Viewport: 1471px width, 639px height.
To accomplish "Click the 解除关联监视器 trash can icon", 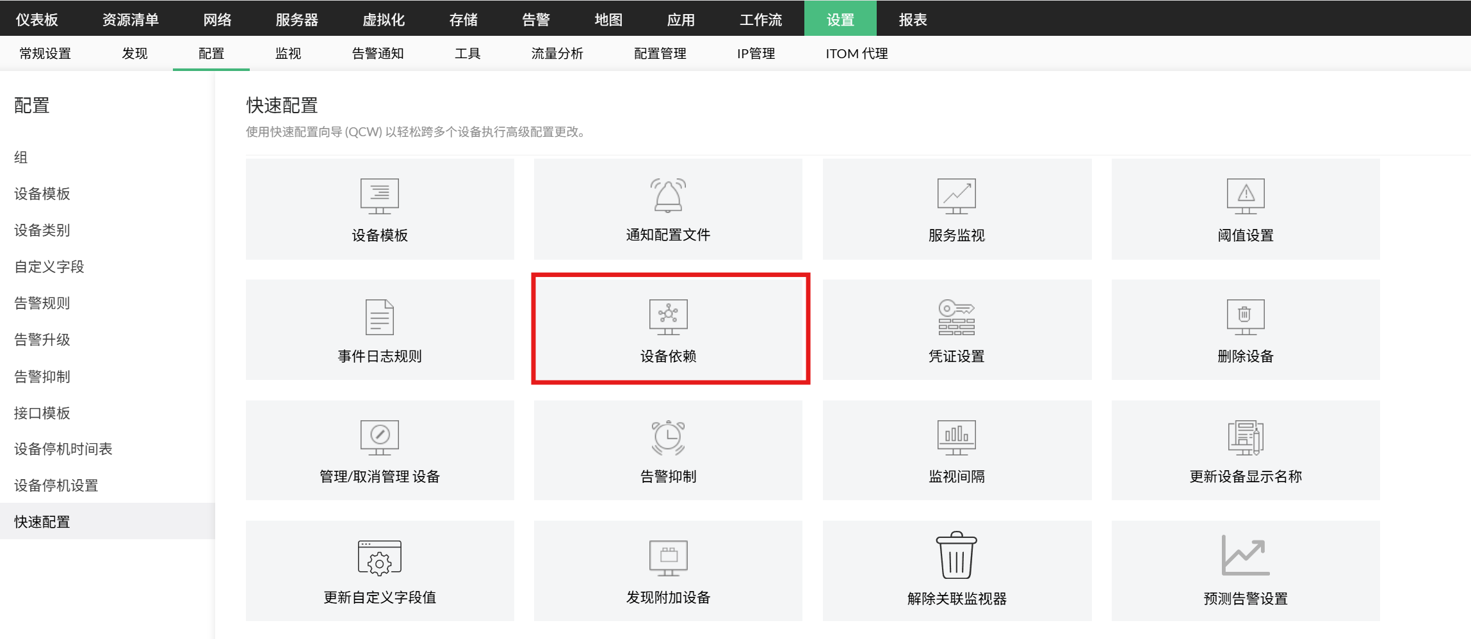I will (957, 555).
